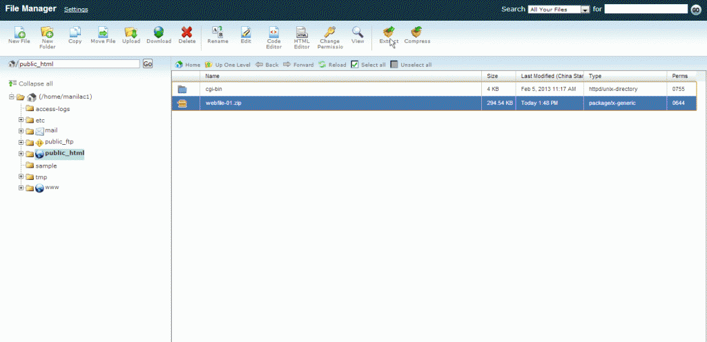Viewport: 707px width, 342px height.
Task: Expand the etc folder in tree
Action: coord(21,120)
